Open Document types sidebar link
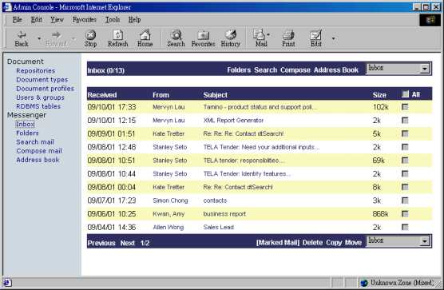Screen dimensions: 444x290 coord(42,80)
